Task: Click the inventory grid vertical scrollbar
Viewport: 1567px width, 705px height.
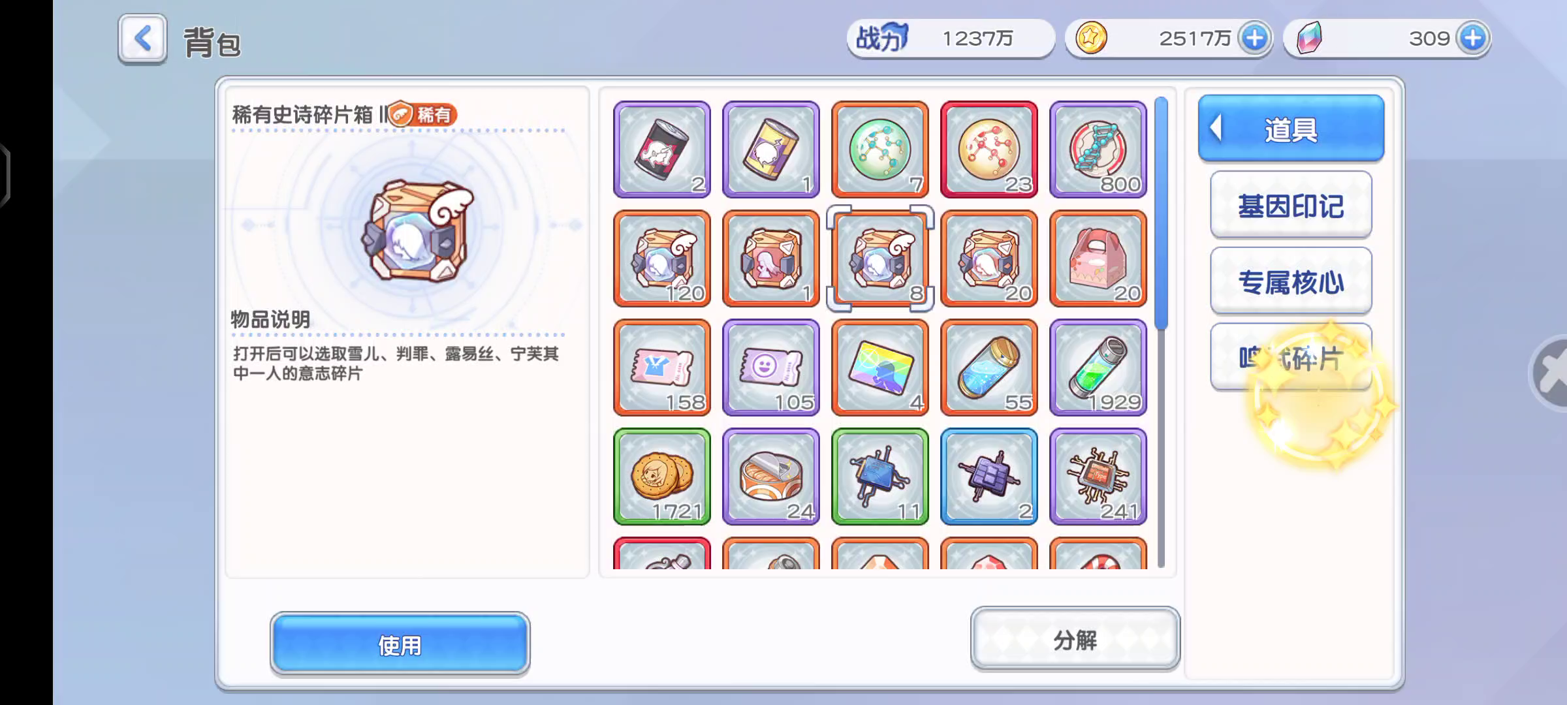Action: 1160,332
